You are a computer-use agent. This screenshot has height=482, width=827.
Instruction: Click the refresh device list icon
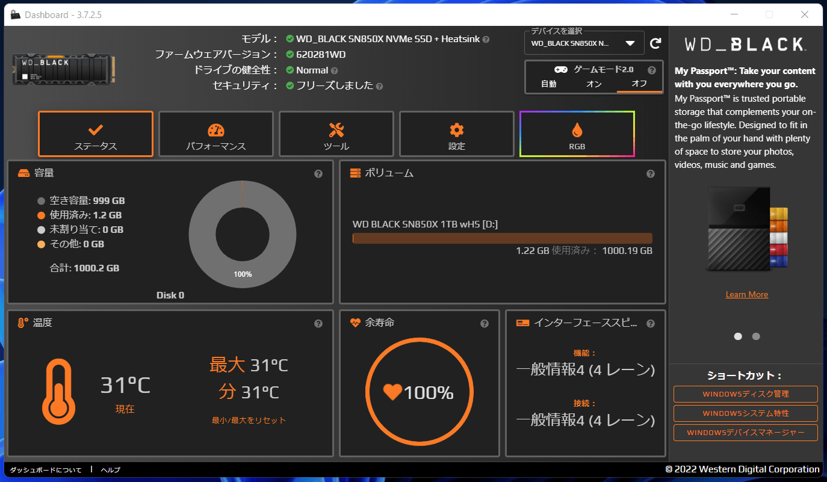click(x=656, y=43)
